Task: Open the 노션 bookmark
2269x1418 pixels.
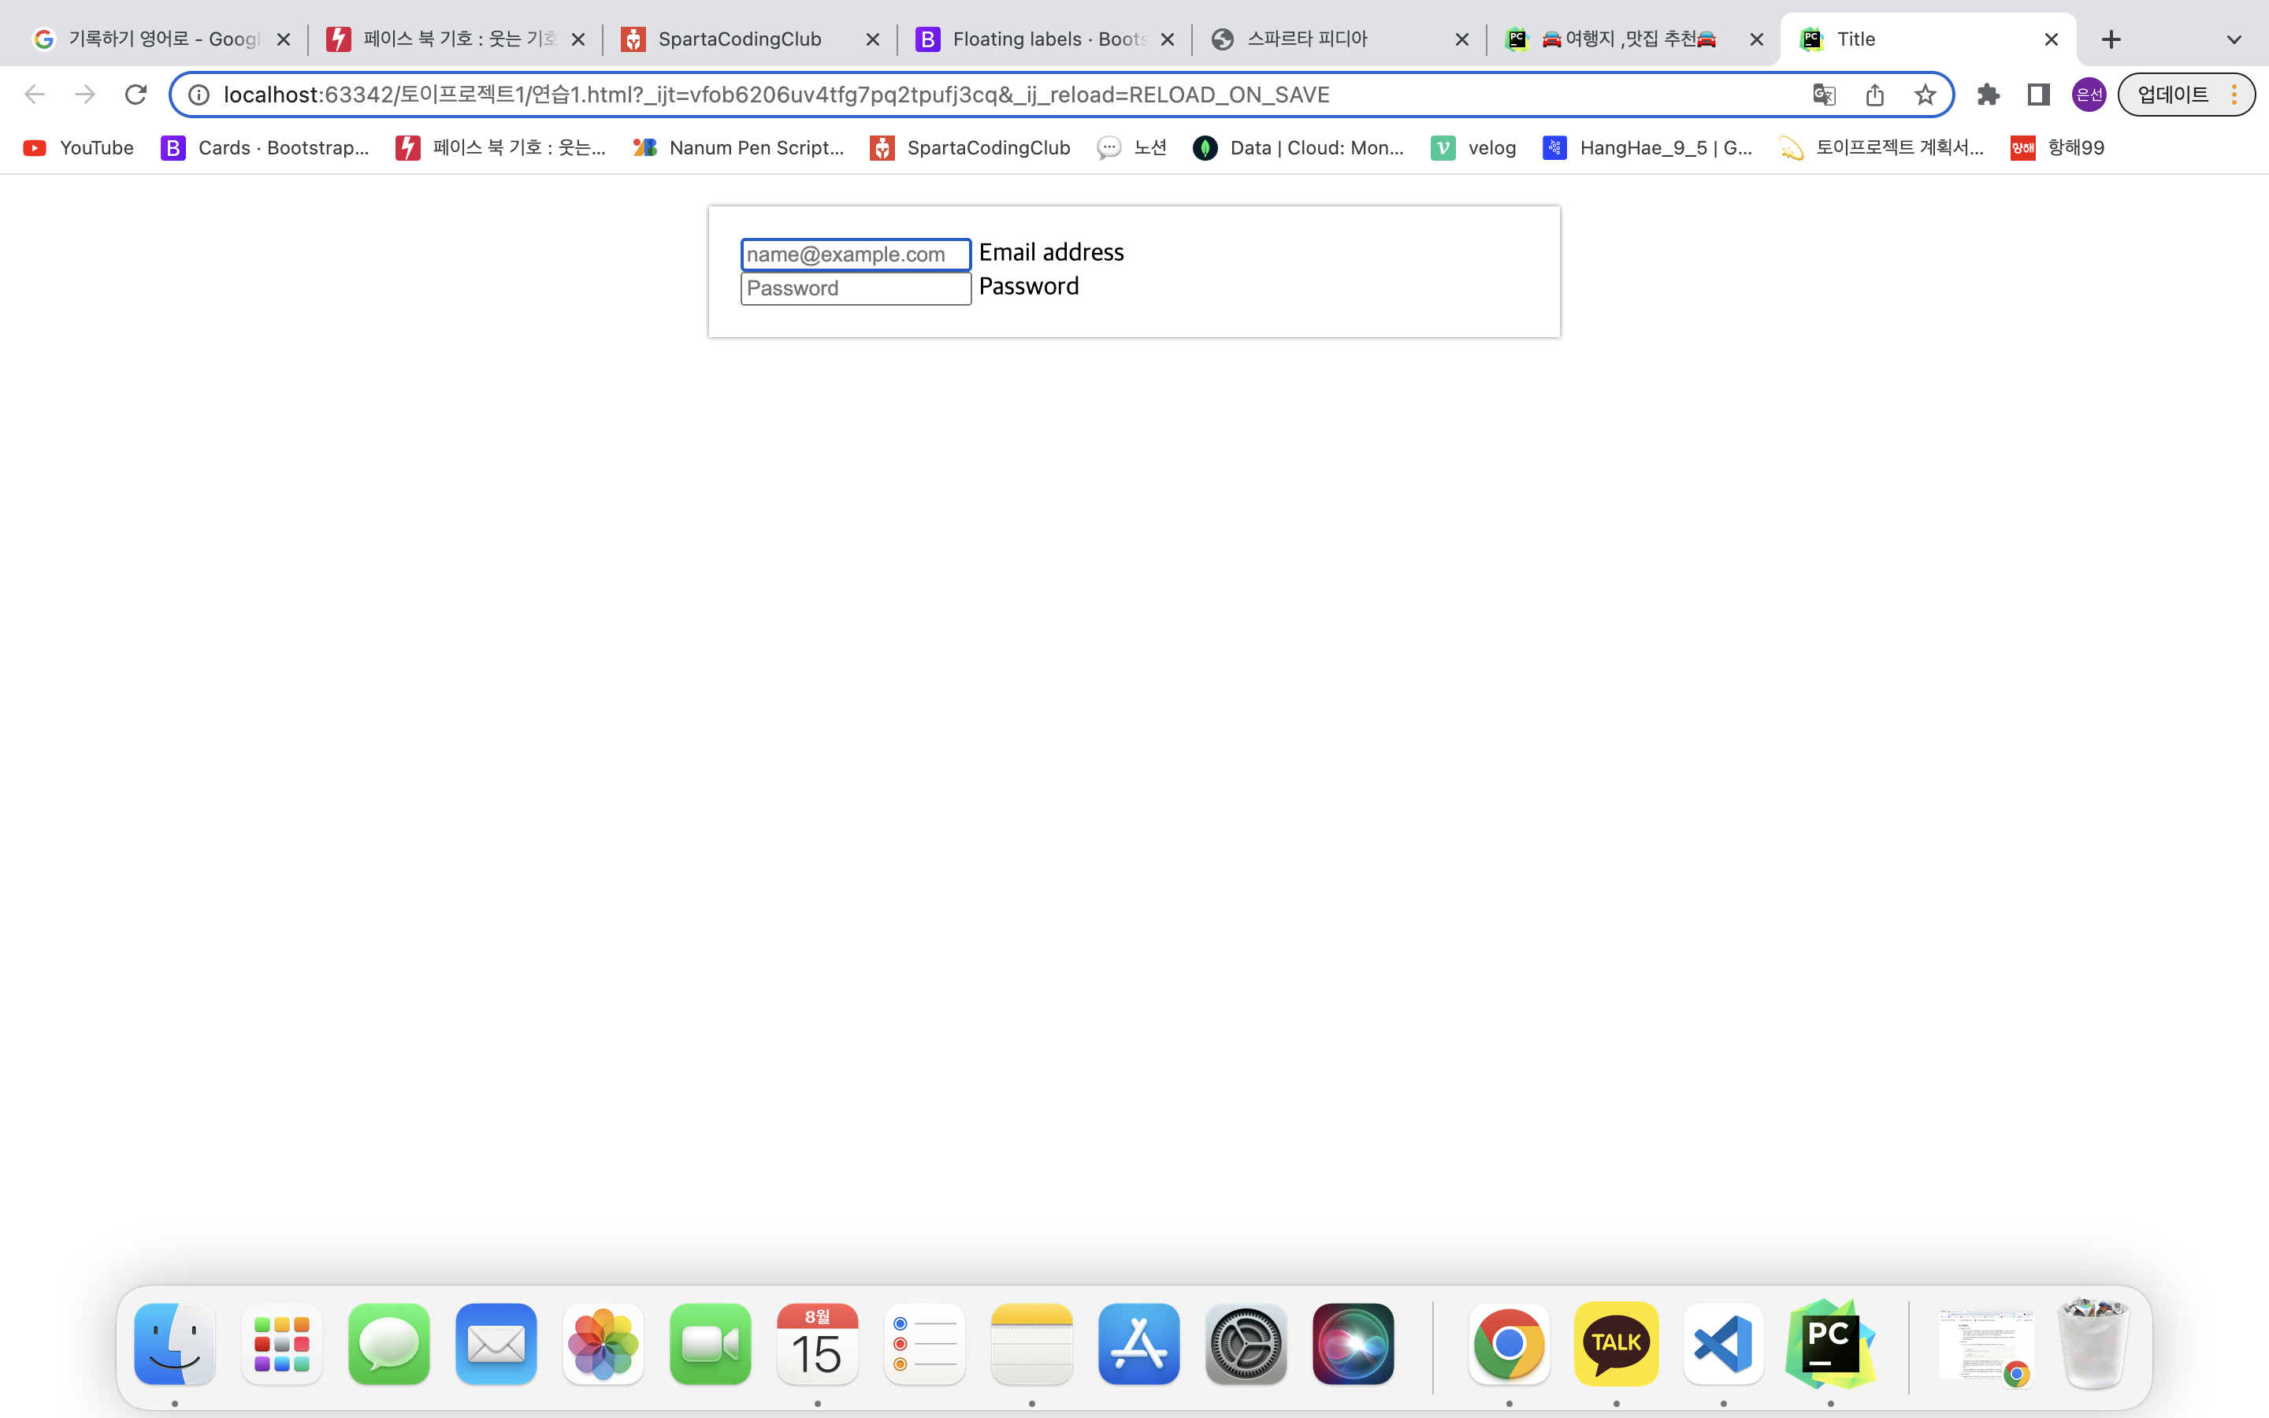Action: click(x=1131, y=148)
